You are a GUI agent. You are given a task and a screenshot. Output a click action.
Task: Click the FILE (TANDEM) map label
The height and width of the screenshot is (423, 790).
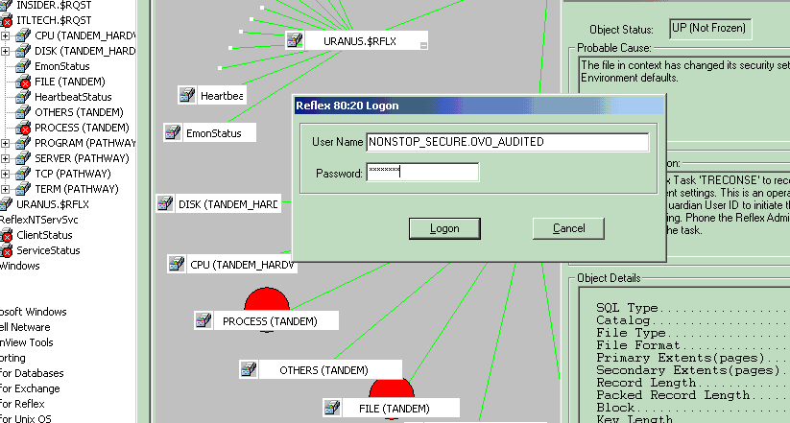tap(394, 409)
